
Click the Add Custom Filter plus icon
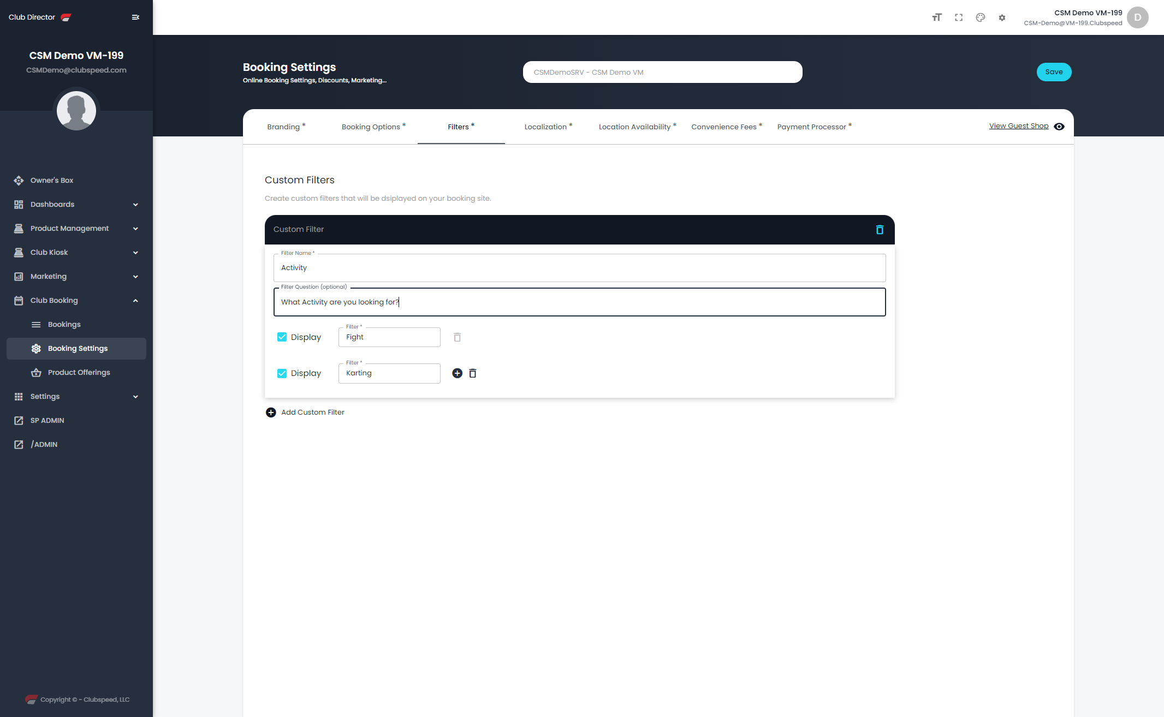(x=271, y=413)
